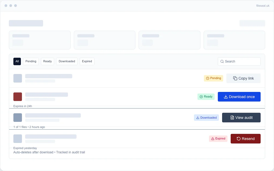
Task: Show only Ready transfers
Action: [47, 61]
